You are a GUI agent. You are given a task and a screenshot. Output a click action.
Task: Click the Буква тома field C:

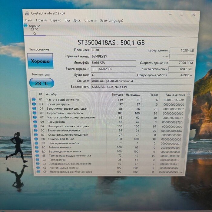click(114, 75)
